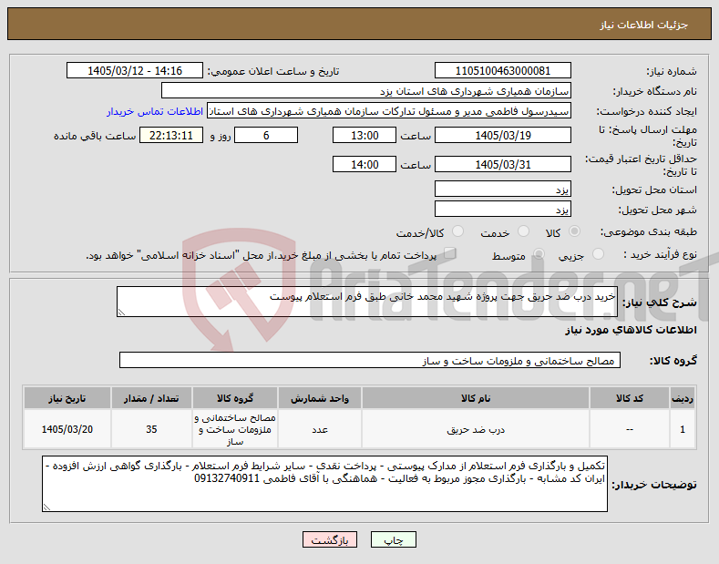Click the buyer organization name field

tap(366, 91)
